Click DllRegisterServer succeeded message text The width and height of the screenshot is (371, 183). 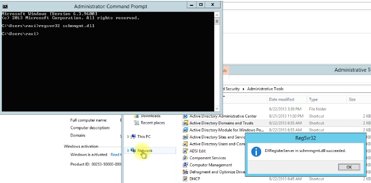coord(305,151)
